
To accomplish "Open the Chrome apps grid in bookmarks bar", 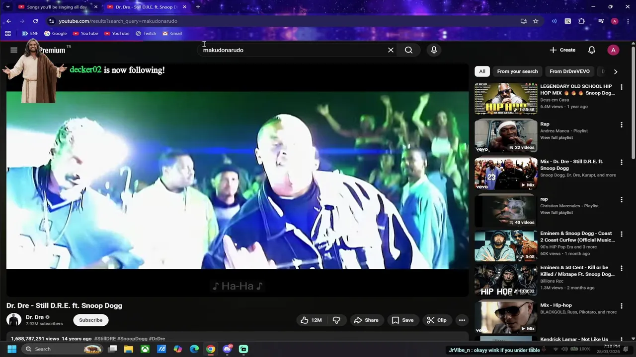I will tap(8, 34).
